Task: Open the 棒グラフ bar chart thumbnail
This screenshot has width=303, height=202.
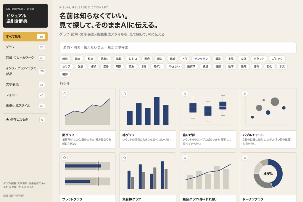Action: (148, 109)
